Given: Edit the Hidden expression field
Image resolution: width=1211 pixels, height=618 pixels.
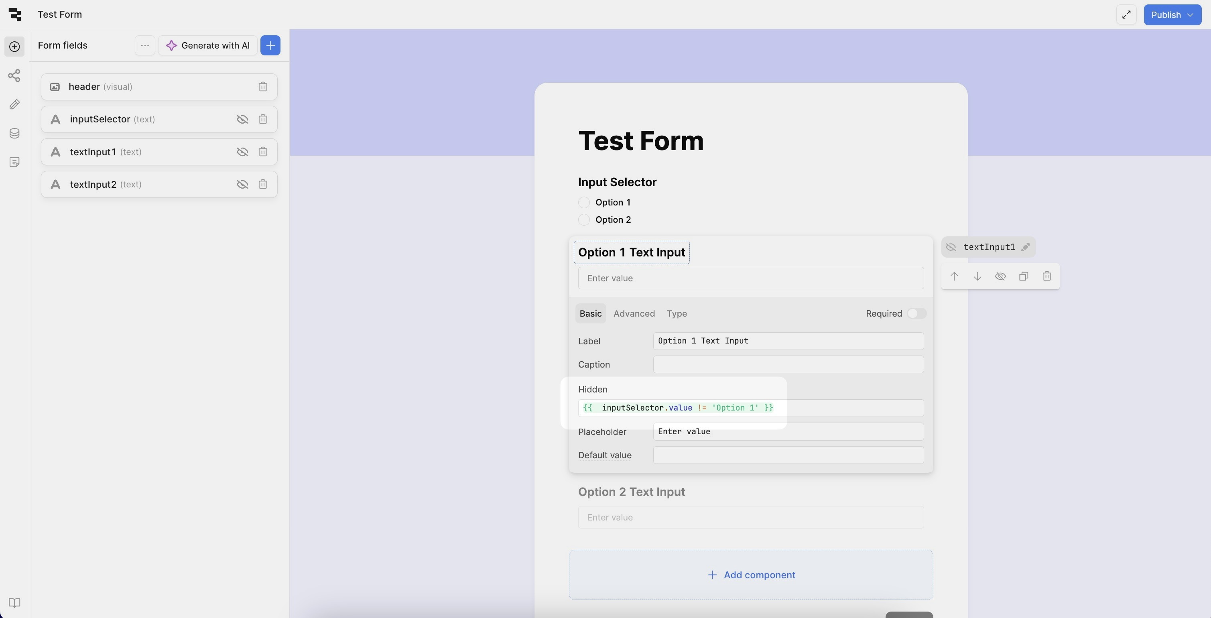Looking at the screenshot, I should pyautogui.click(x=751, y=408).
